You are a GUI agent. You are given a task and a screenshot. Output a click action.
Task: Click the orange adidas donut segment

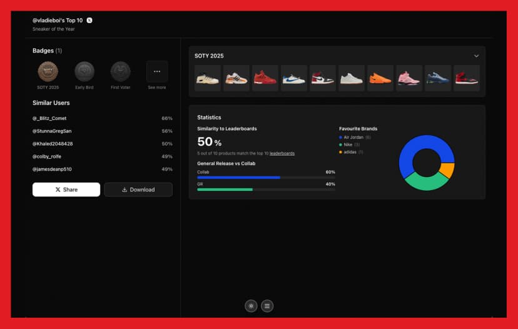pos(447,169)
